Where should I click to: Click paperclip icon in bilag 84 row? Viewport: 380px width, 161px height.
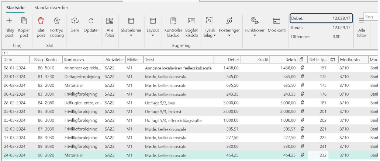302,103
